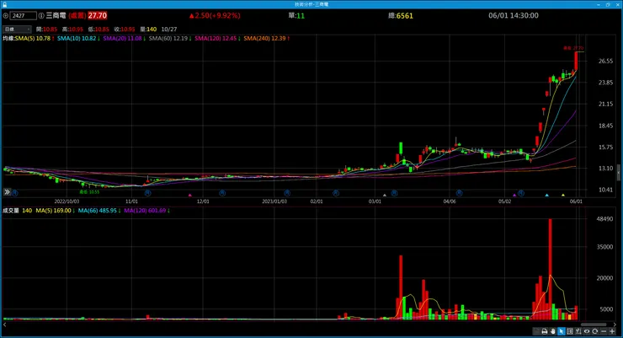
Task: Open the 日線 period dropdown
Action: pos(17,29)
